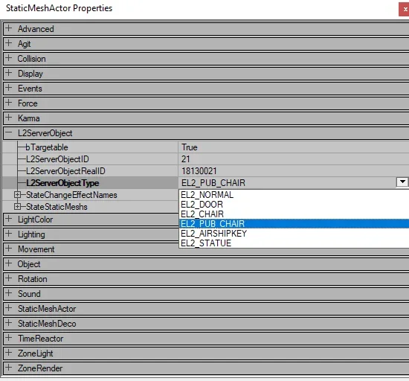Click the L2ServerObjectType dropdown arrow
The image size is (409, 381).
402,182
